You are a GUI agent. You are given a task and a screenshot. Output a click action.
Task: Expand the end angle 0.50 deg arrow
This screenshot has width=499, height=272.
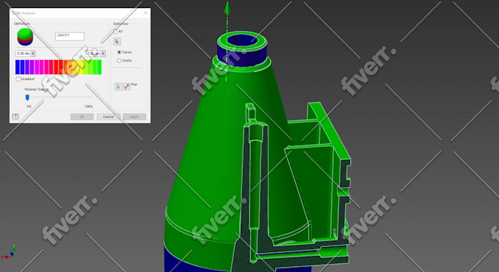tap(103, 54)
